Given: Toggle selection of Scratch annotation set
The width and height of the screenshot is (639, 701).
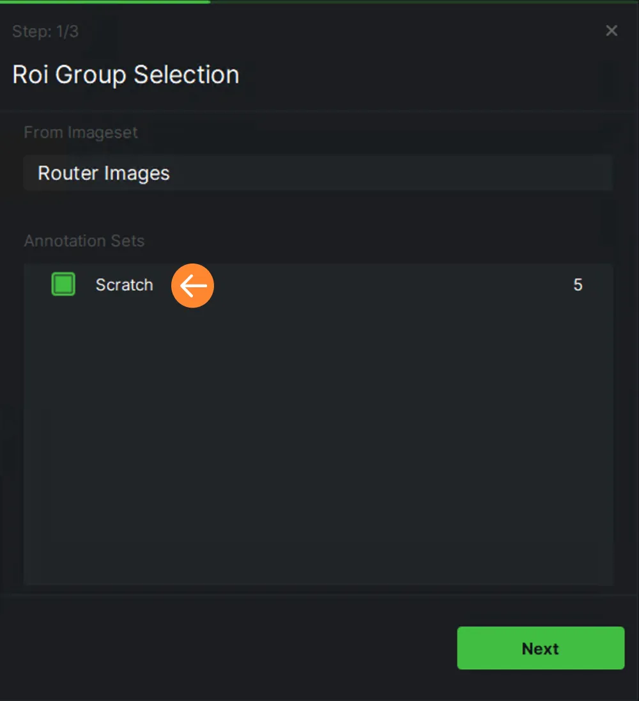Looking at the screenshot, I should click(63, 285).
